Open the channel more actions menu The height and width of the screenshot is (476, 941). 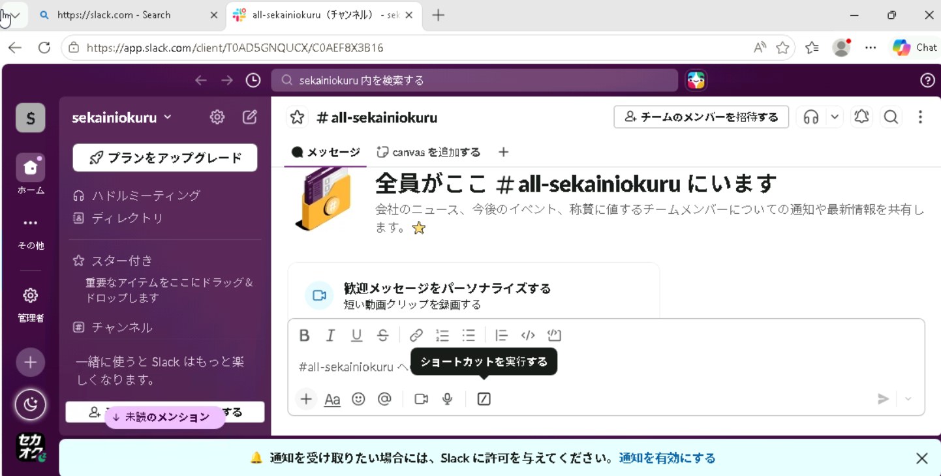[x=920, y=117]
